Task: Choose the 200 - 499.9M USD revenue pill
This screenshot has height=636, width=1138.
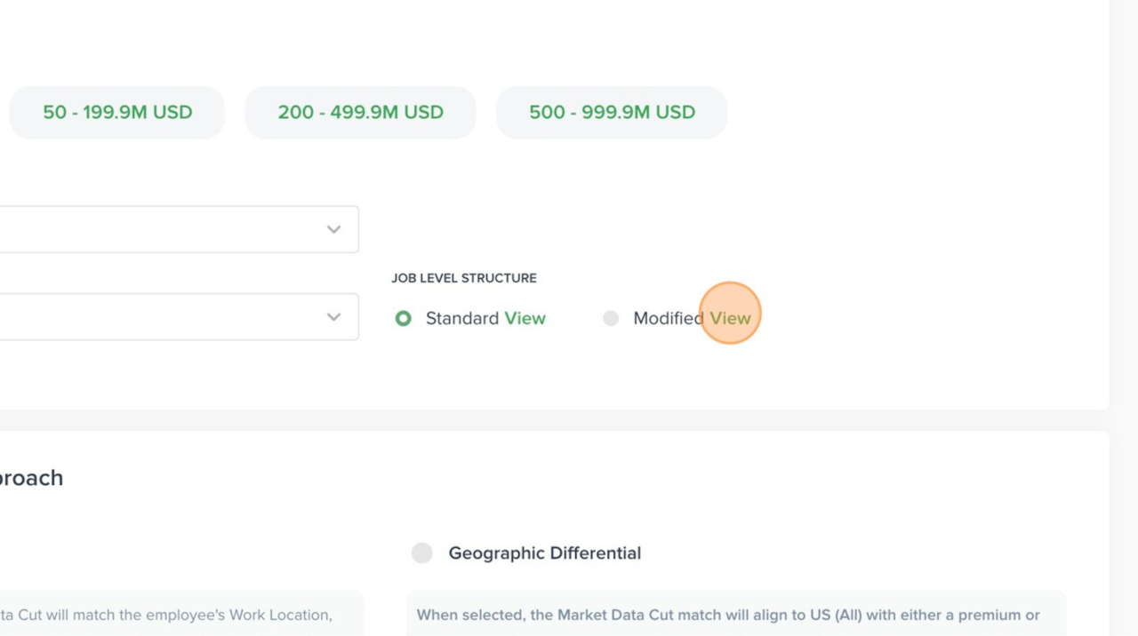Action: click(x=360, y=113)
